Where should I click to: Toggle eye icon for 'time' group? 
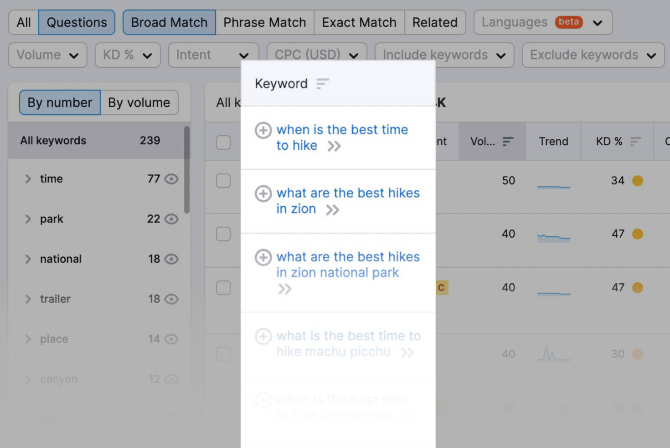click(171, 179)
